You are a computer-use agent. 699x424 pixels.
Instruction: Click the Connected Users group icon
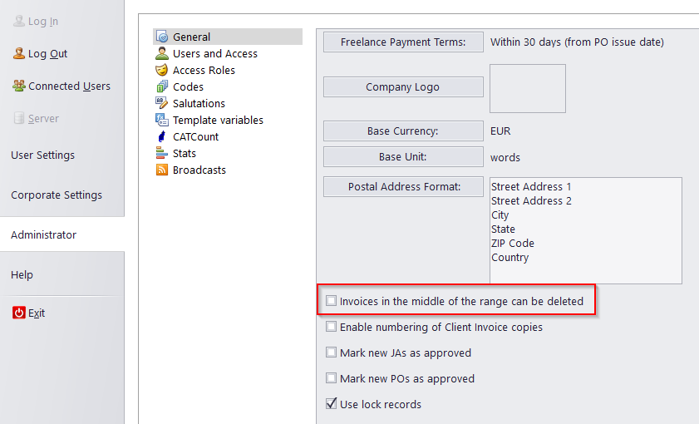click(x=19, y=86)
